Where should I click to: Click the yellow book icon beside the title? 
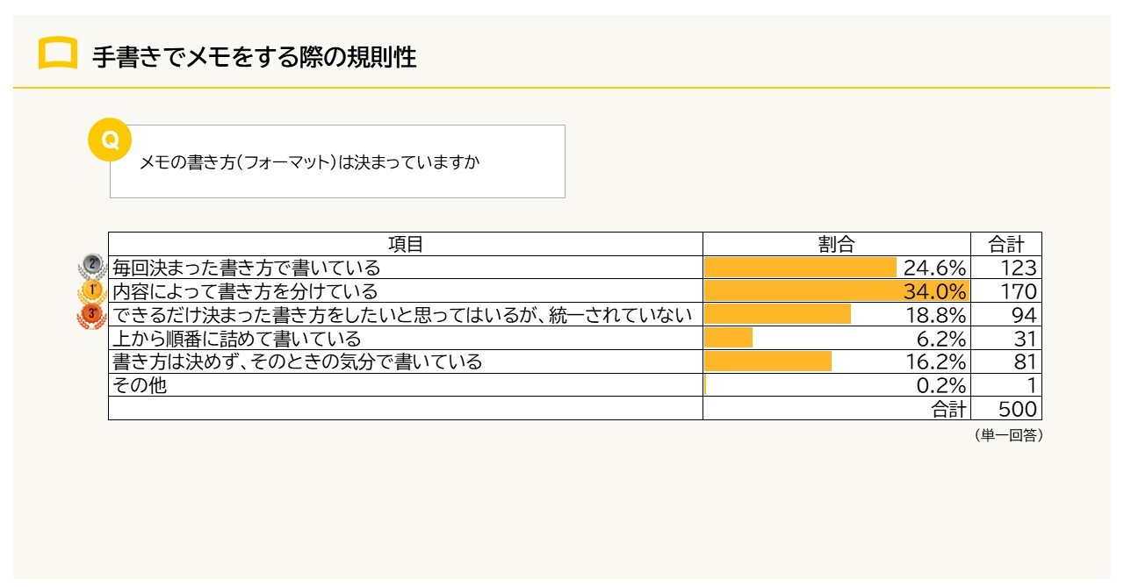(58, 54)
